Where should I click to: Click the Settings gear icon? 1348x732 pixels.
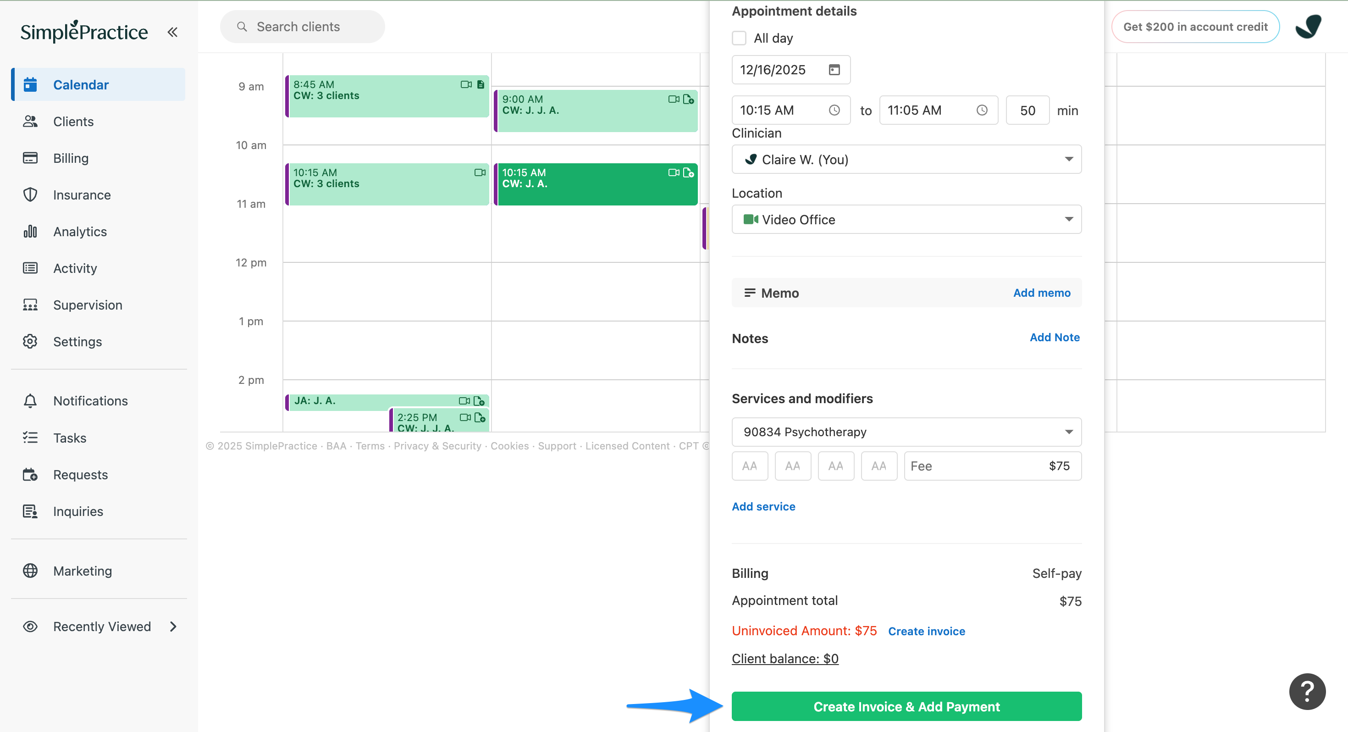click(x=30, y=341)
